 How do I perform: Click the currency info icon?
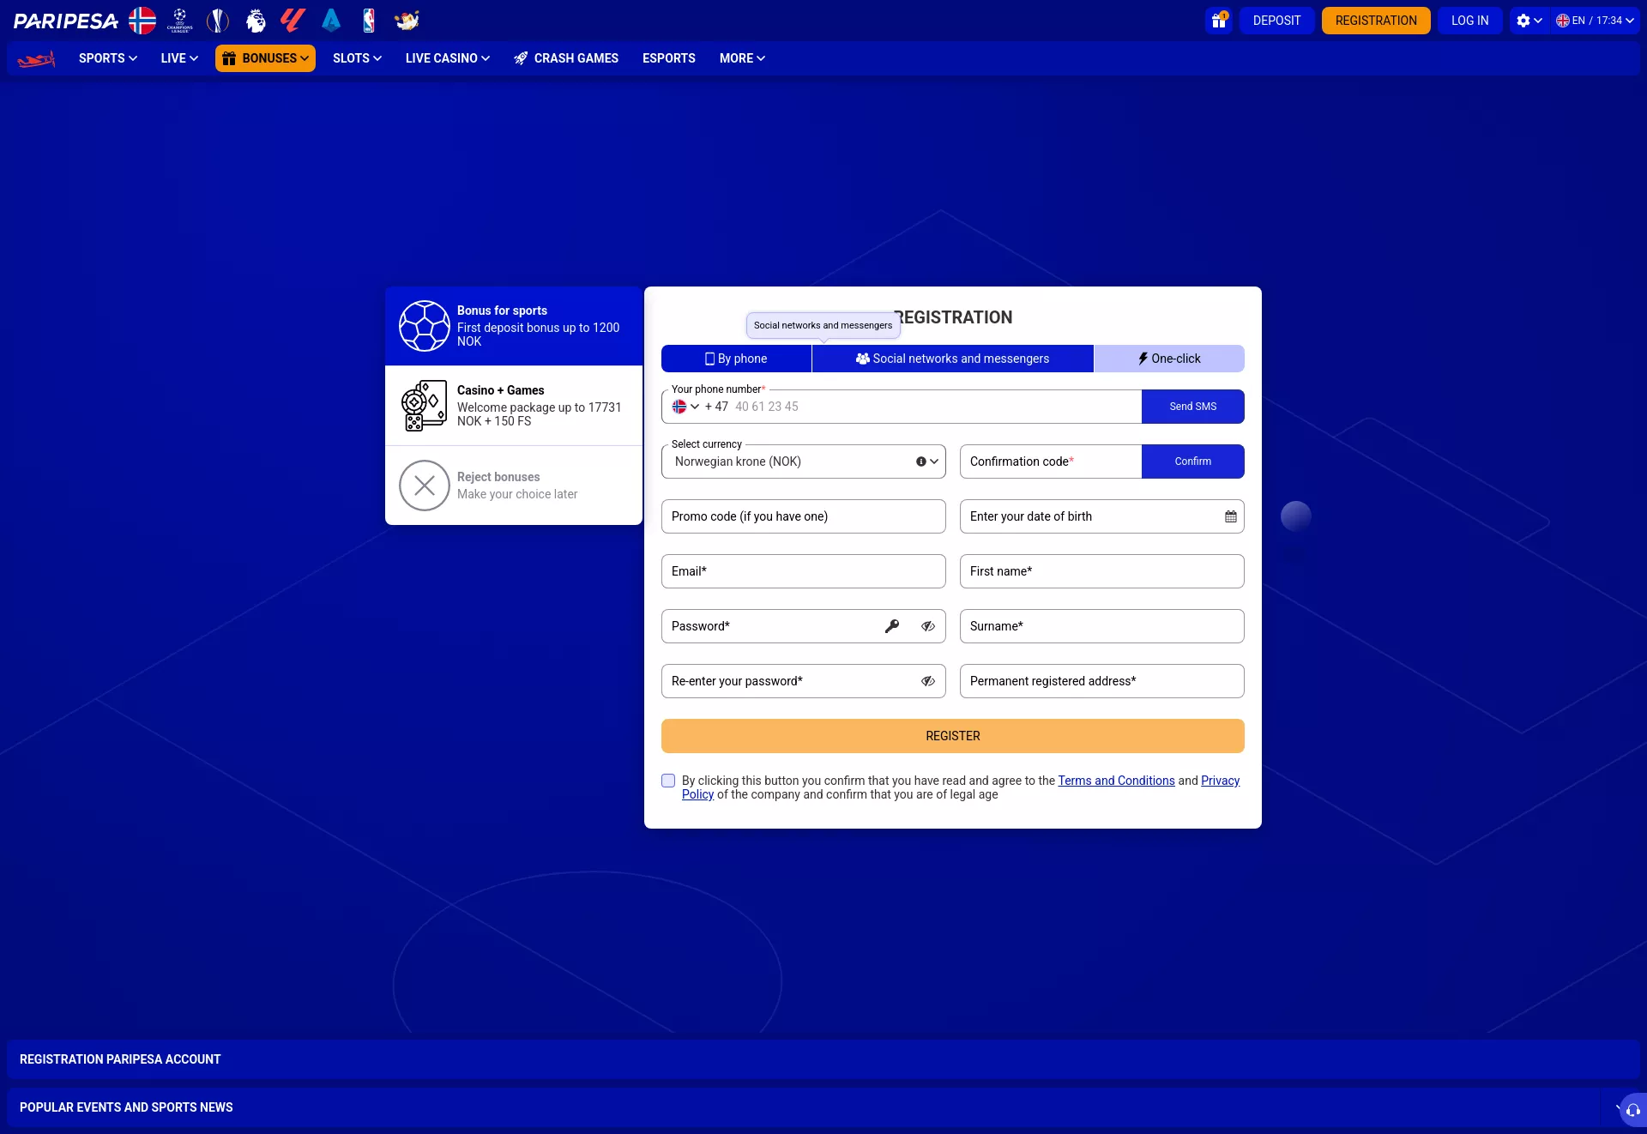pos(921,461)
